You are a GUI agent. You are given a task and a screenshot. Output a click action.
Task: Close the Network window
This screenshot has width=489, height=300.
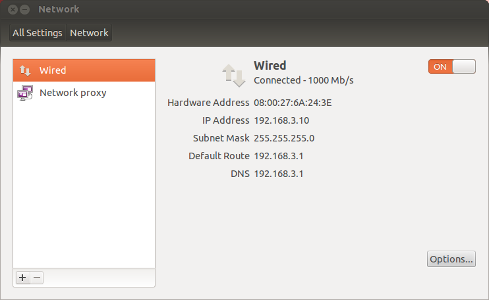pyautogui.click(x=13, y=10)
